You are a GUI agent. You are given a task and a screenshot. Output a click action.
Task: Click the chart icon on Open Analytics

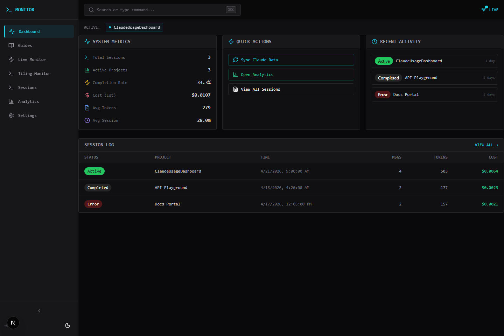point(236,75)
